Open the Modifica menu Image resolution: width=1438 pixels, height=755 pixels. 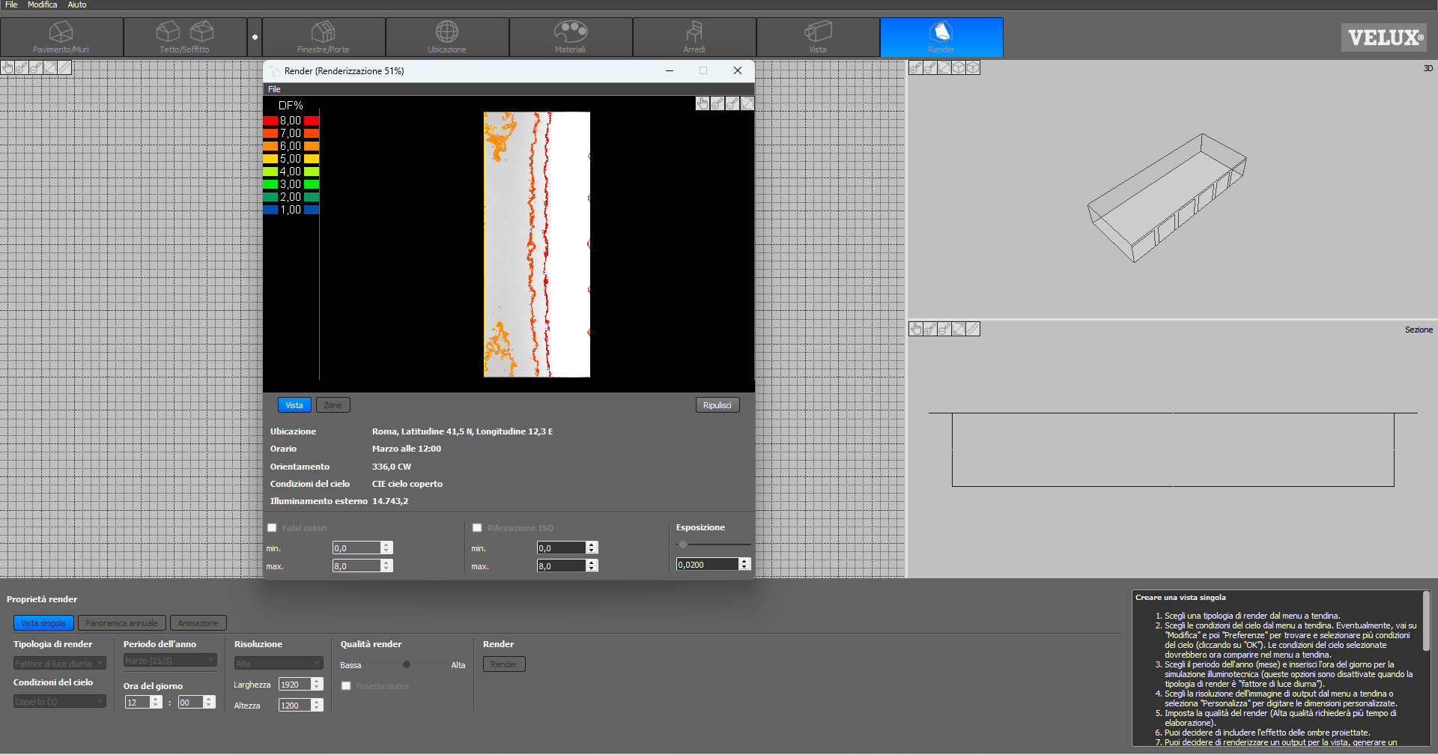42,4
